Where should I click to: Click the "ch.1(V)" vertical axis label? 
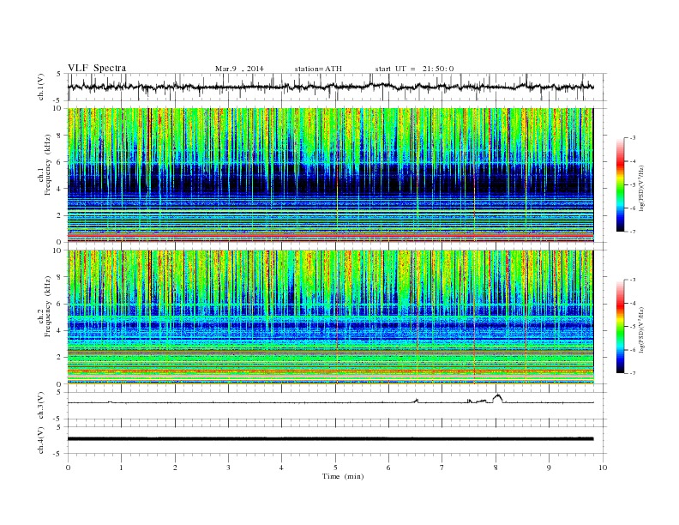pyautogui.click(x=40, y=88)
